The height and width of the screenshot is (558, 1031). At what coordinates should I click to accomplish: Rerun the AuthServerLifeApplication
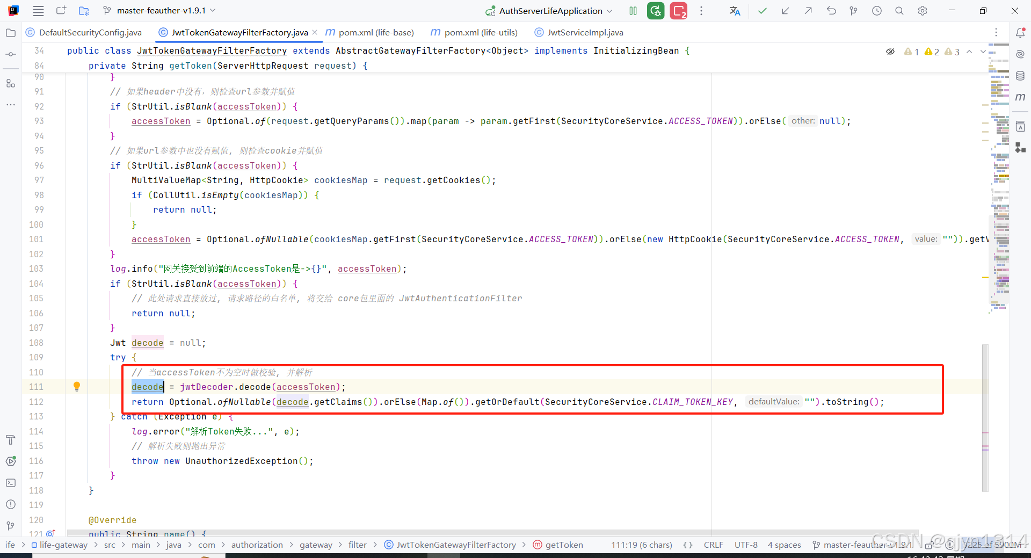656,11
